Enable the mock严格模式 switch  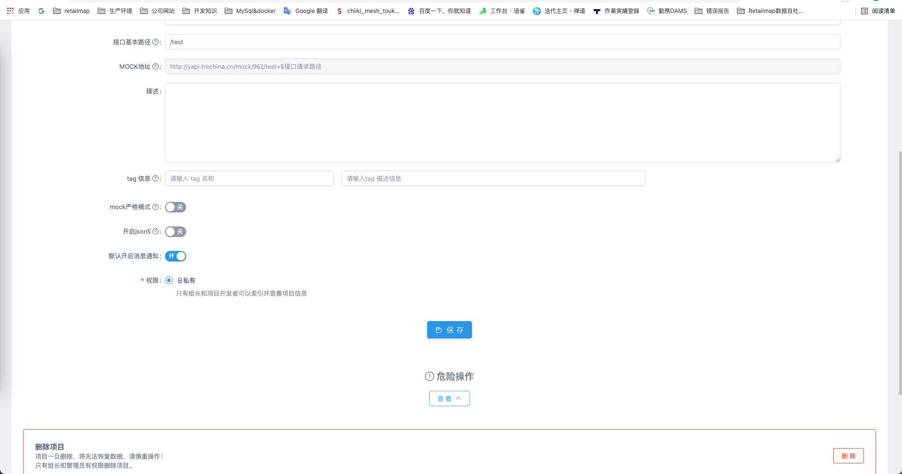(176, 207)
